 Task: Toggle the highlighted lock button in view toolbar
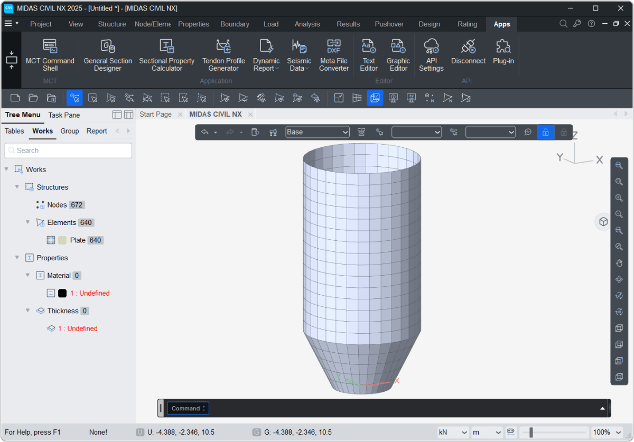(545, 132)
